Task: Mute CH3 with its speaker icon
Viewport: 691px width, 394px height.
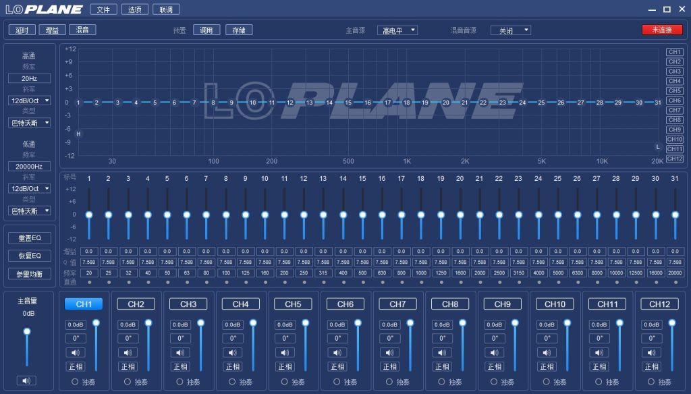Action: [180, 353]
